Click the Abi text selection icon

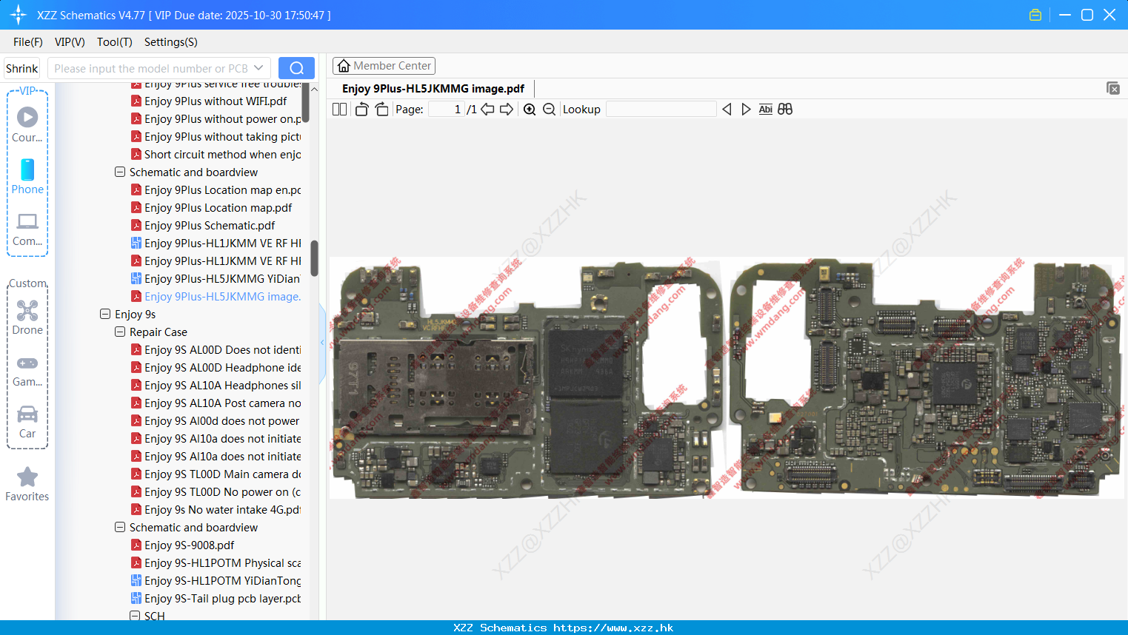click(765, 110)
